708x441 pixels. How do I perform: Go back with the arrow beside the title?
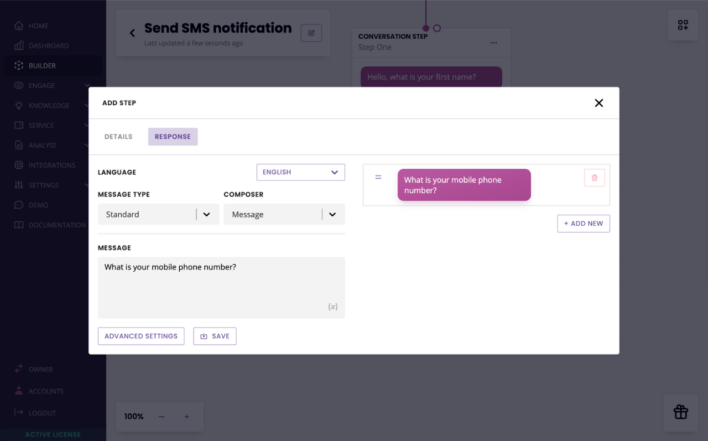click(x=132, y=33)
